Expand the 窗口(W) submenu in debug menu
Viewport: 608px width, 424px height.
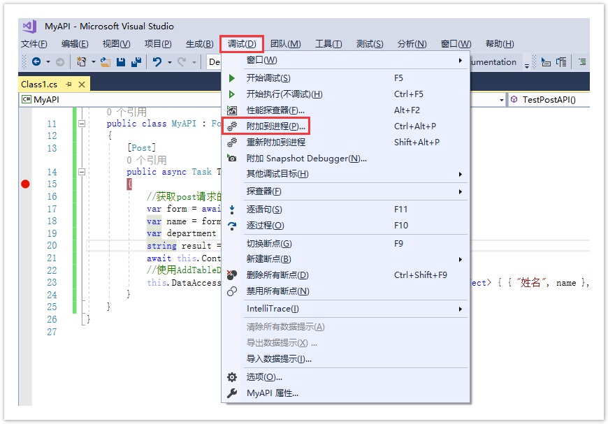261,60
